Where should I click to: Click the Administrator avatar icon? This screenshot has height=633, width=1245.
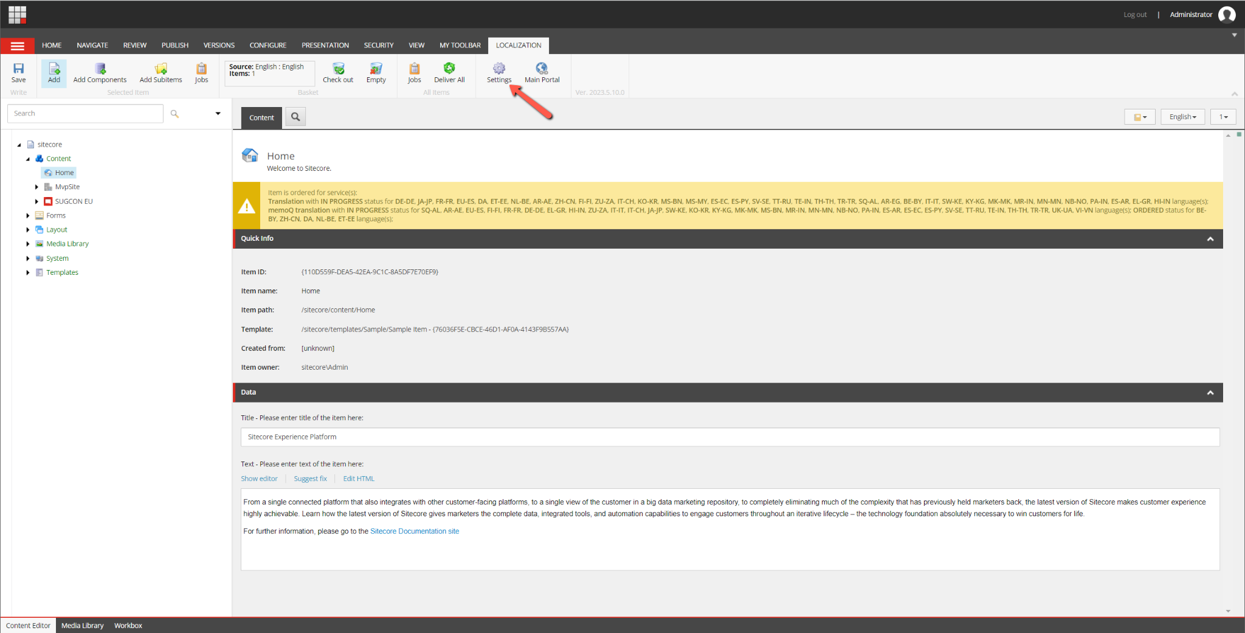1227,14
